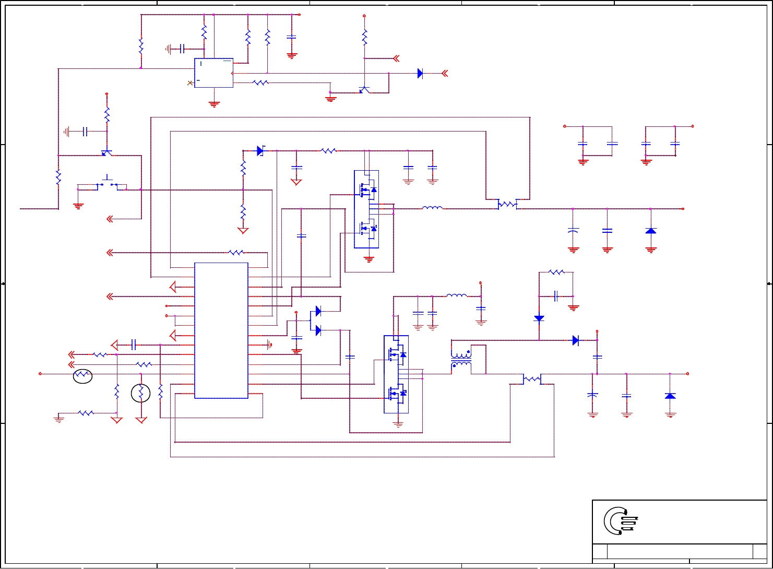Select the current-sense resistor on upper output
Screen dimensions: 773x569
(x=507, y=205)
